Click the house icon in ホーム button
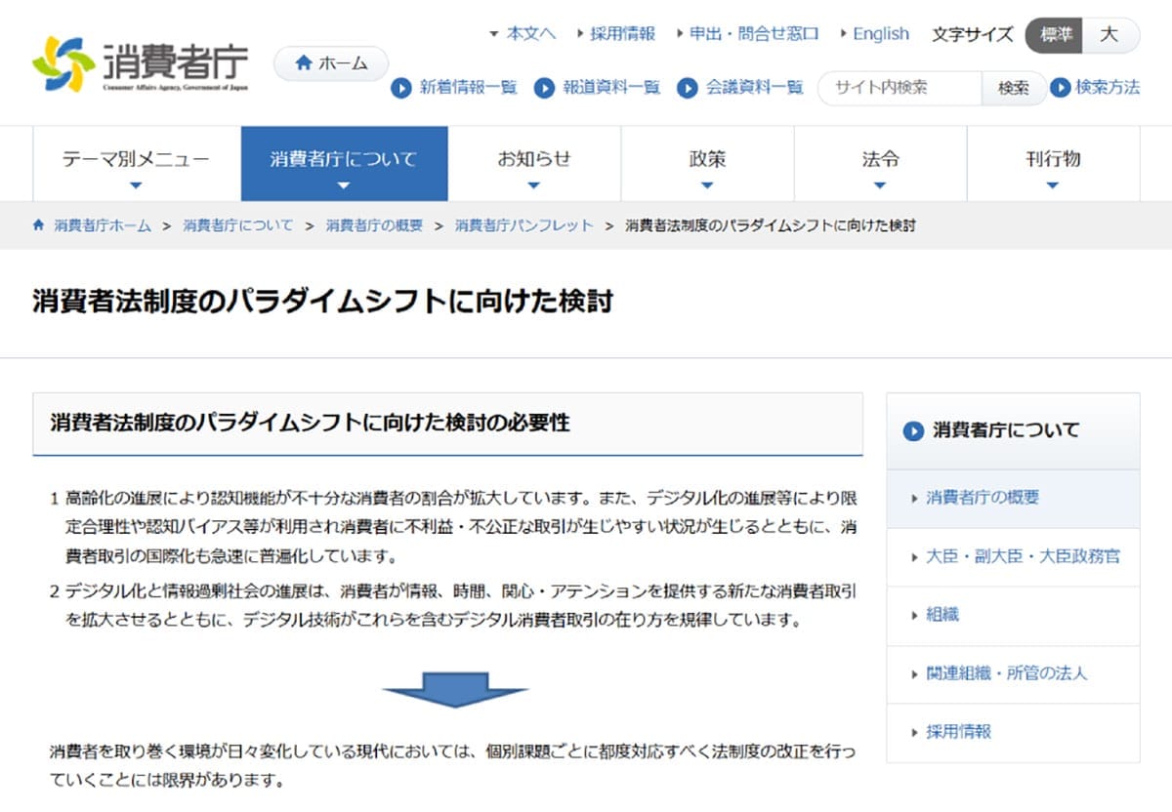1172x812 pixels. [304, 63]
